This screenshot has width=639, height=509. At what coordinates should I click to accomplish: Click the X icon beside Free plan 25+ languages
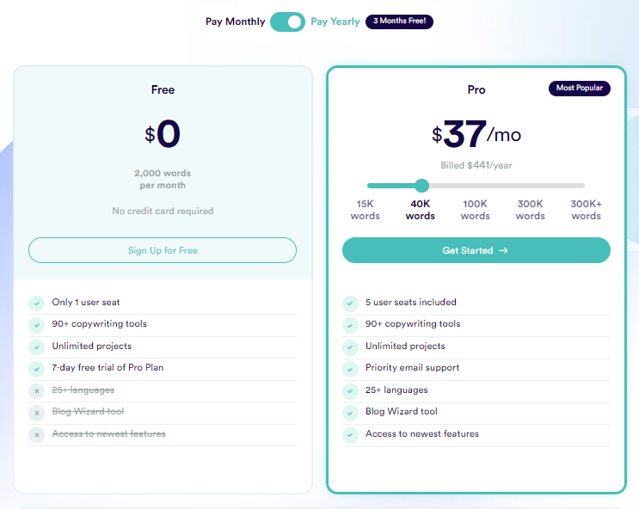(37, 391)
